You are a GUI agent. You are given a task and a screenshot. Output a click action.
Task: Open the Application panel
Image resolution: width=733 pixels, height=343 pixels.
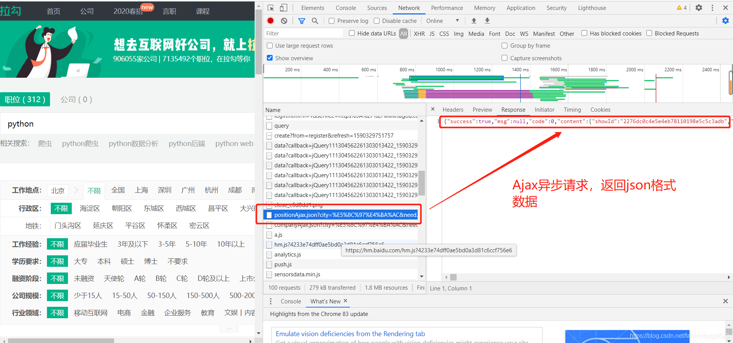click(521, 8)
